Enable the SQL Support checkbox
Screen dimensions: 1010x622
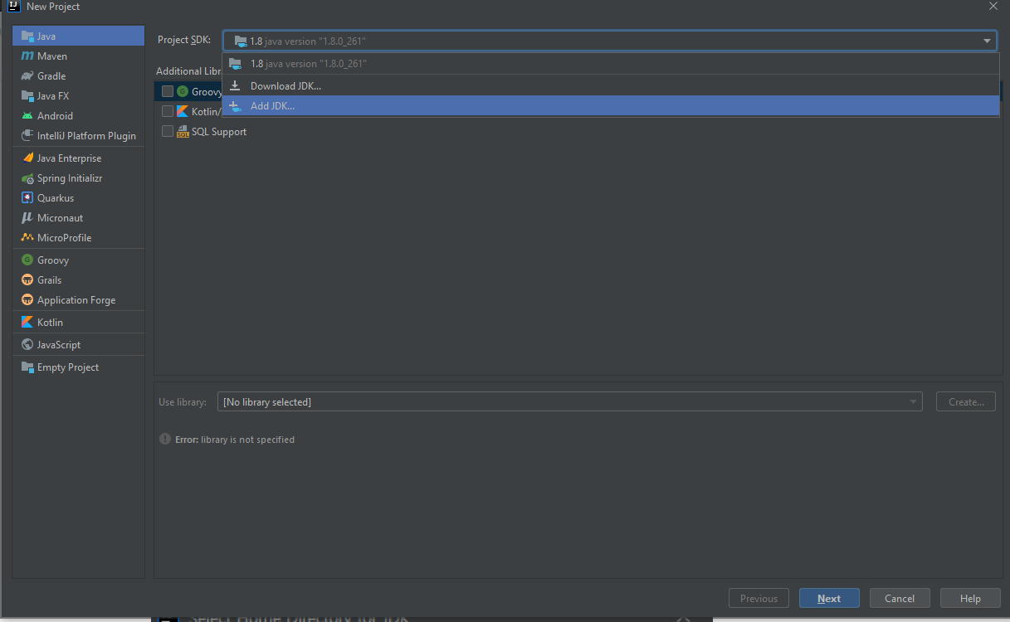click(x=168, y=131)
